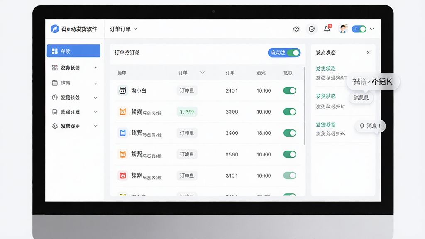Viewport: 425px width, 239px height.
Task: Click the orange shop icon in the 3100 row
Action: 122,112
